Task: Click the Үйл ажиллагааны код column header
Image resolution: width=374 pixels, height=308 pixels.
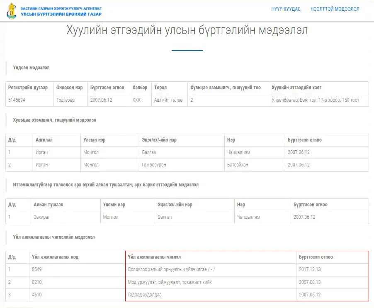Action: point(55,257)
